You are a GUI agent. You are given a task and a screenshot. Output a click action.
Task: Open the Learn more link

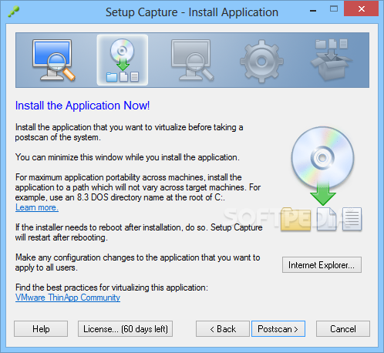tap(37, 207)
